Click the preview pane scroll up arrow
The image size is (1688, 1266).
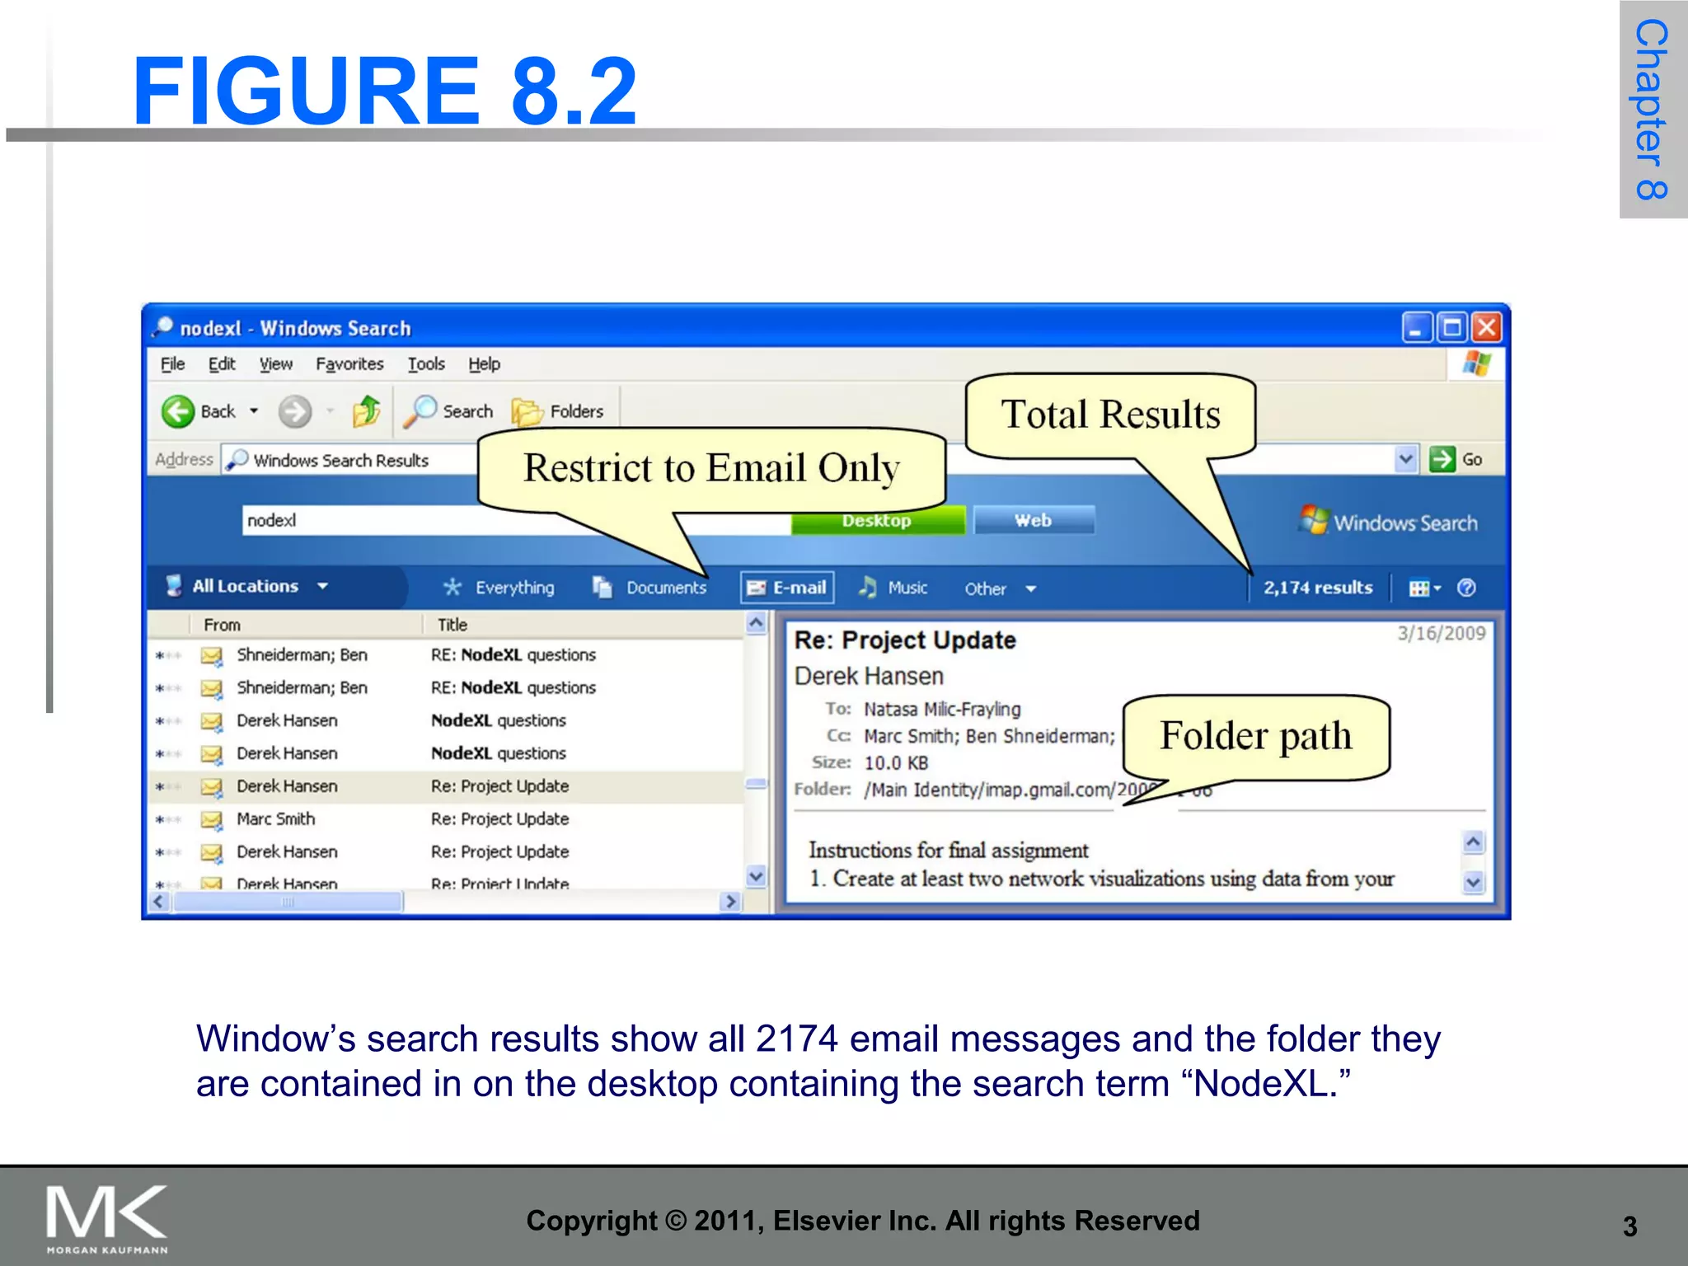(1474, 842)
